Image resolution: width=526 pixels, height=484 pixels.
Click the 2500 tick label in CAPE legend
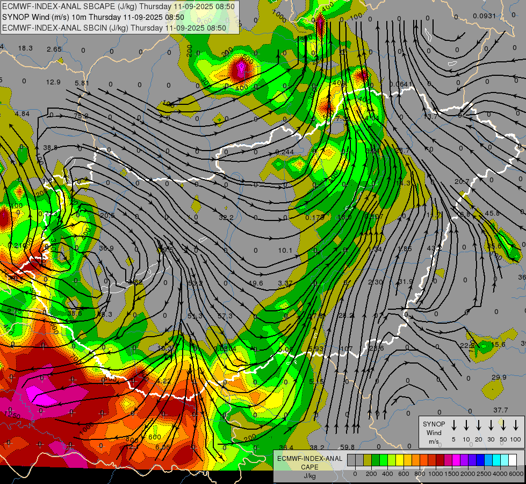pyautogui.click(x=484, y=474)
